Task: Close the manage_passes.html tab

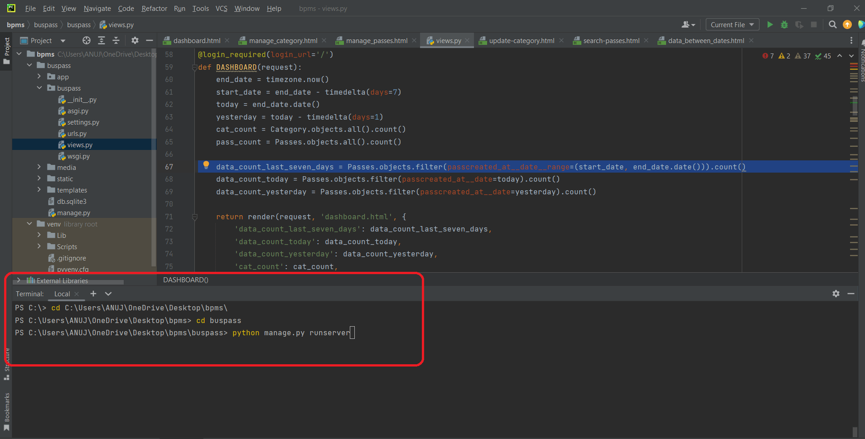Action: tap(414, 40)
